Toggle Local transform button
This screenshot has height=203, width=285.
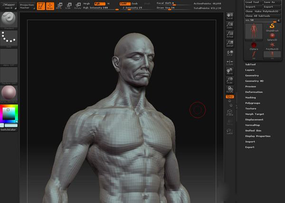click(x=229, y=54)
